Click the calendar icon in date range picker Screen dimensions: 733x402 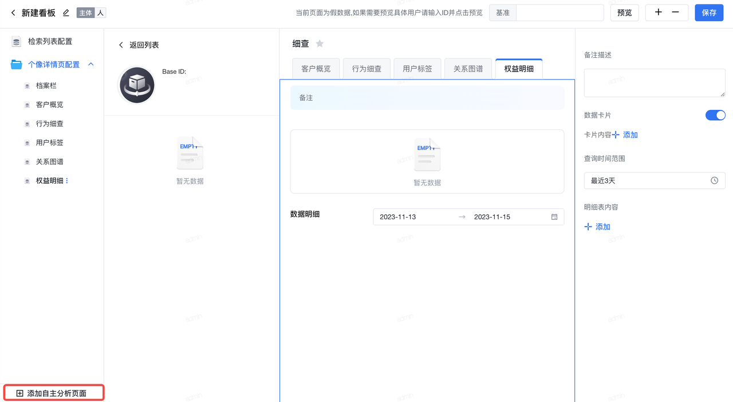pos(554,217)
